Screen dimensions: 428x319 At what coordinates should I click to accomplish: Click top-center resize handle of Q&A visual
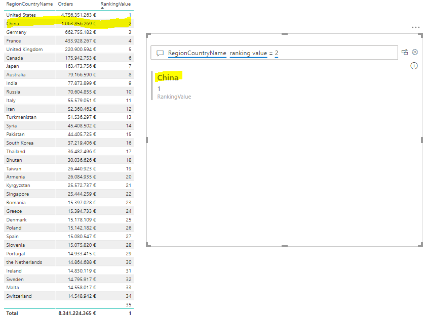click(x=285, y=34)
